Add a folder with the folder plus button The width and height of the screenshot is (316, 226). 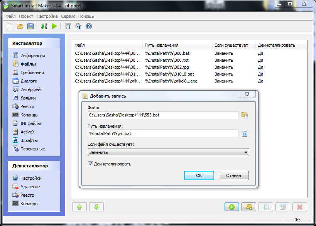pyautogui.click(x=249, y=207)
